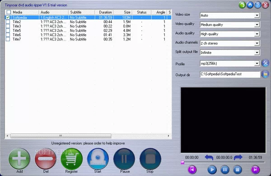Image resolution: width=271 pixels, height=176 pixels.
Task: Click the Unregistered version notice text
Action: click(x=88, y=143)
